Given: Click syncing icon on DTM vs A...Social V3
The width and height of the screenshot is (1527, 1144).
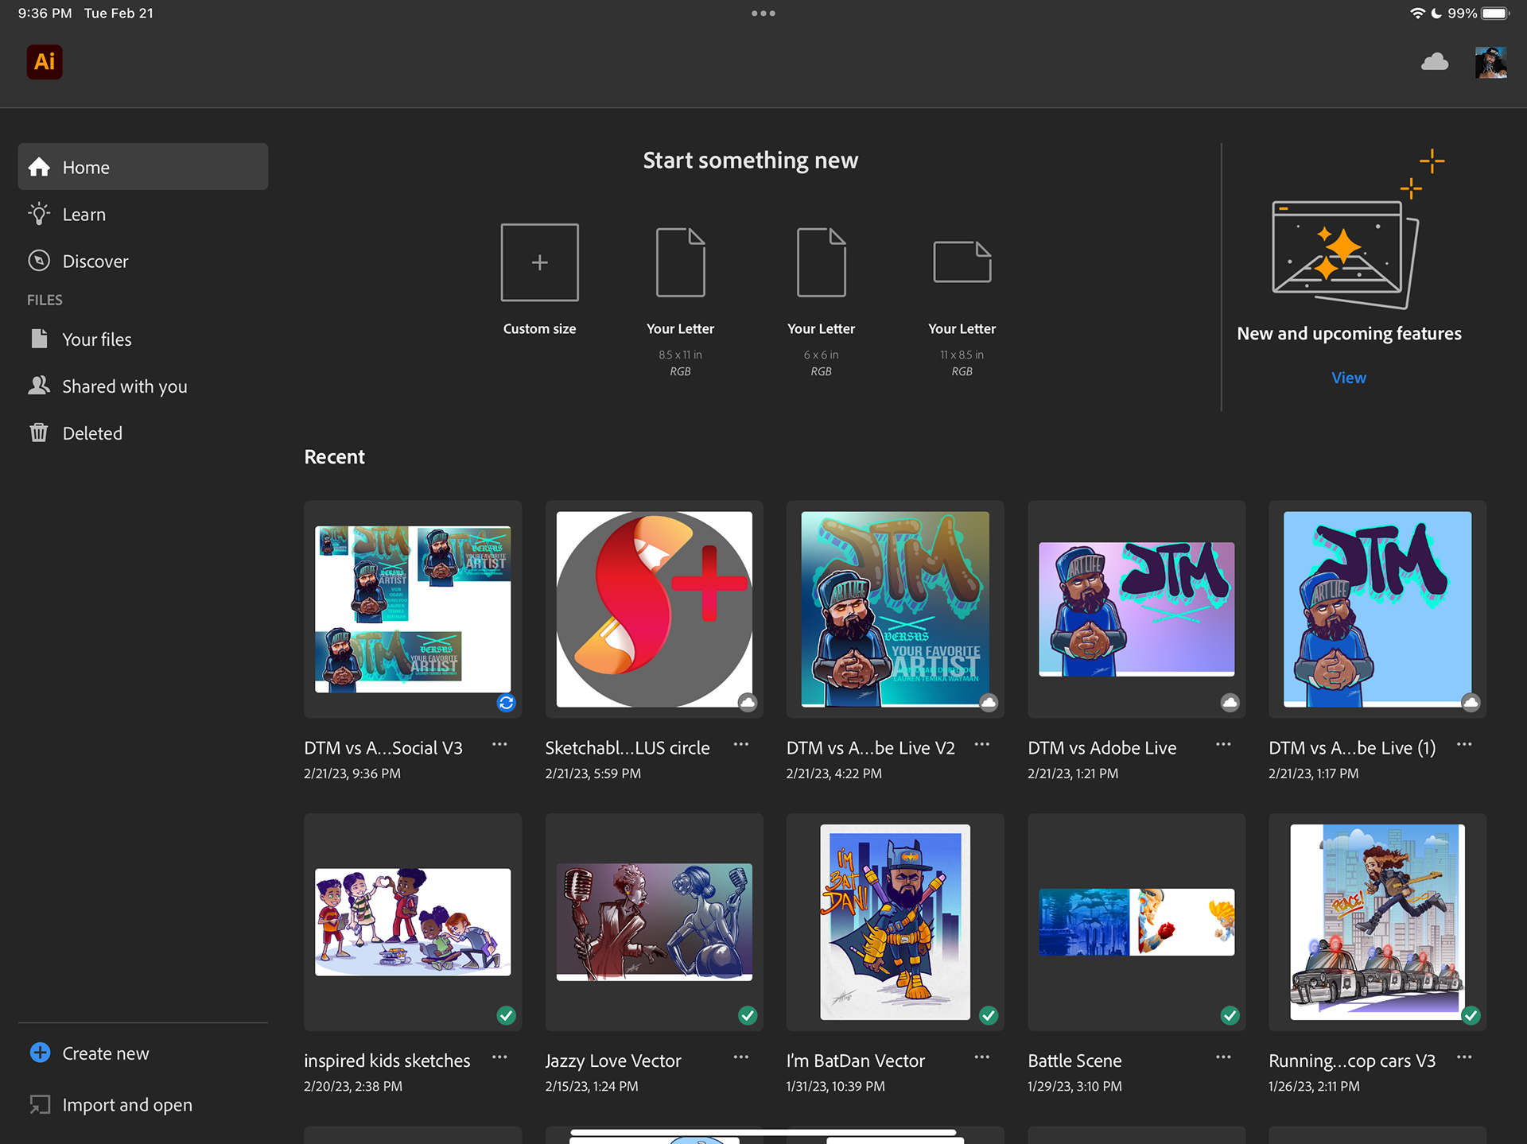Looking at the screenshot, I should tap(507, 703).
